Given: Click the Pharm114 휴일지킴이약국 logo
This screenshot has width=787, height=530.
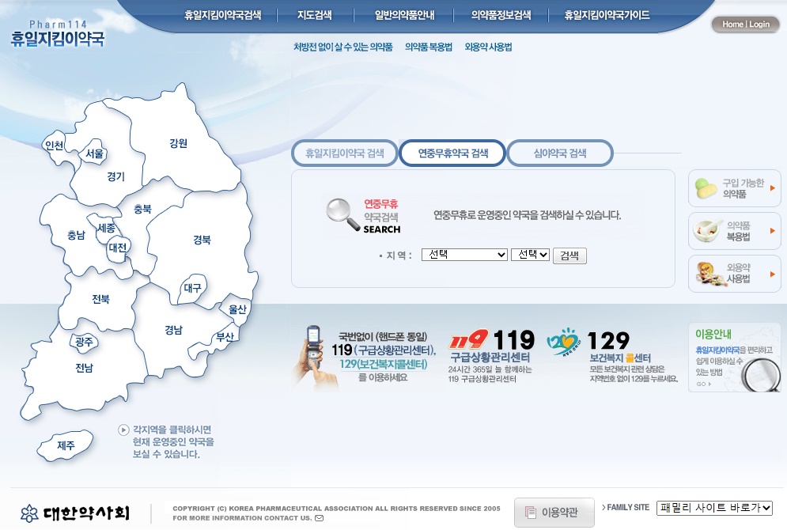Looking at the screenshot, I should [58, 34].
